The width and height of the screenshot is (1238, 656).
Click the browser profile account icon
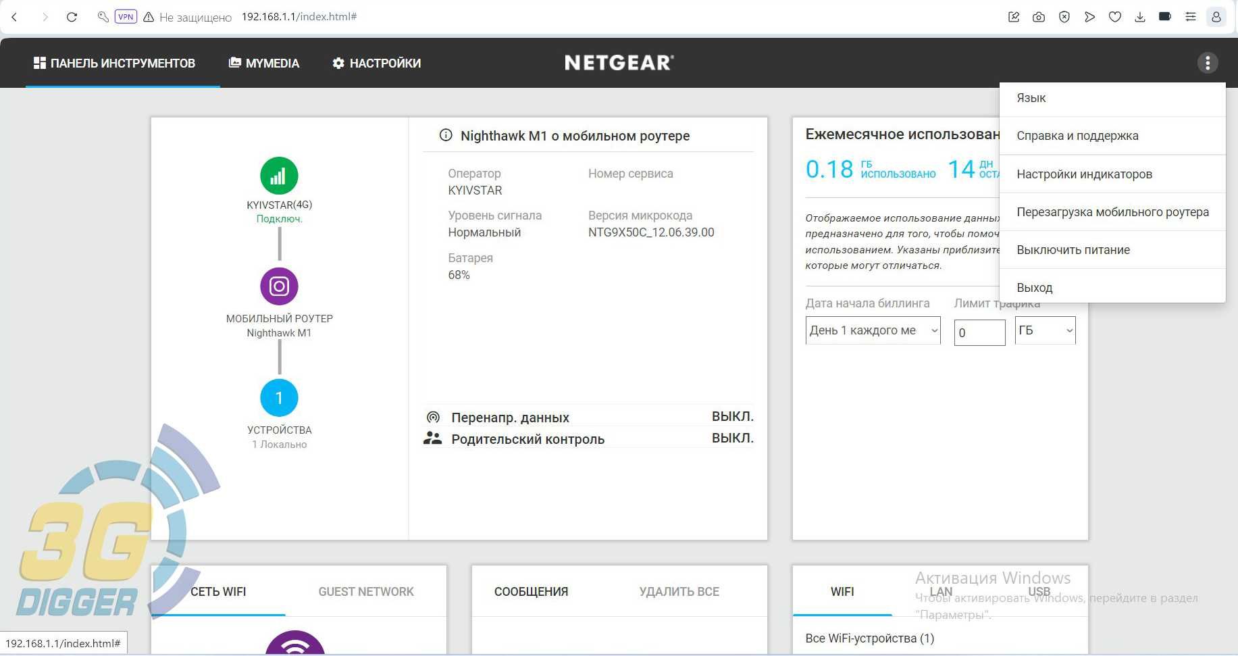pos(1216,17)
